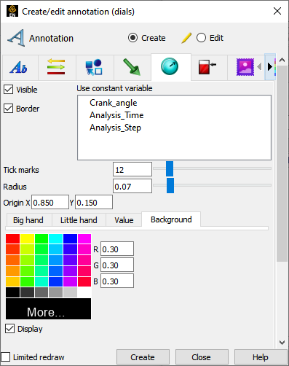Select the Create radio button
This screenshot has width=289, height=366.
132,38
